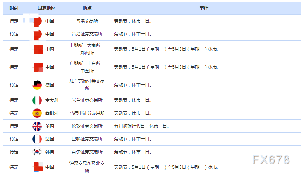This screenshot has width=301, height=173.
Task: Click the China flag in 广期所 row
Action: pyautogui.click(x=38, y=67)
